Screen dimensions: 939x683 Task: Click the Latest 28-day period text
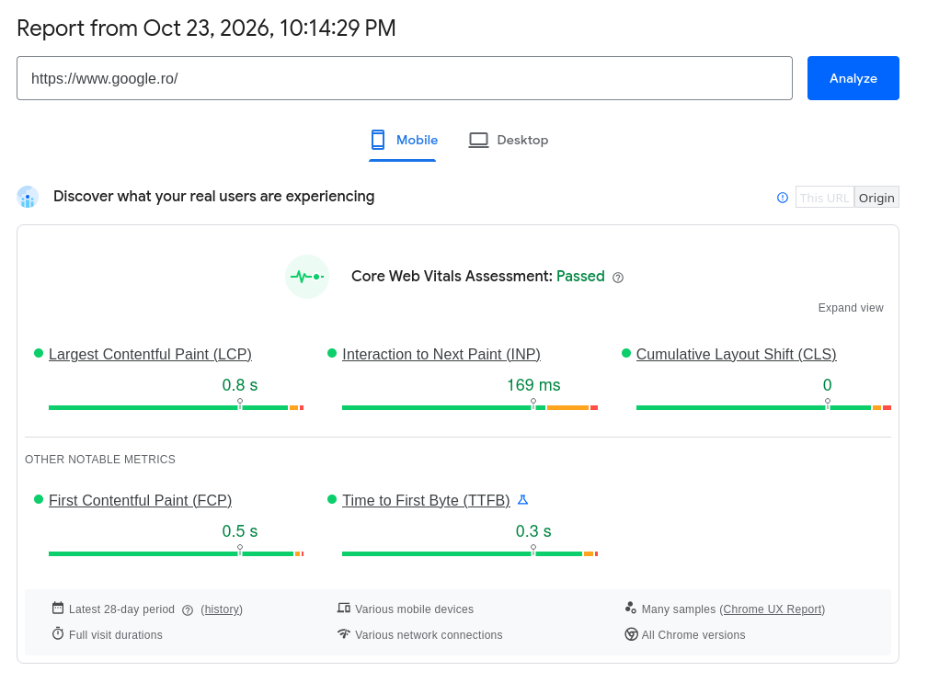point(121,609)
